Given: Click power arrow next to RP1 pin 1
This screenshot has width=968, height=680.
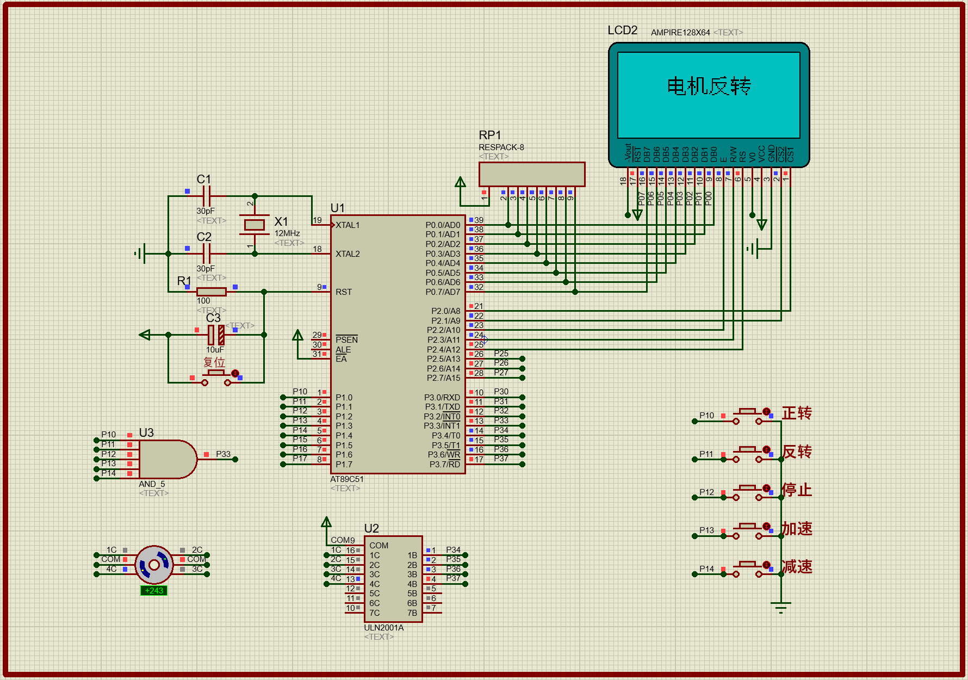Looking at the screenshot, I should coord(461,182).
